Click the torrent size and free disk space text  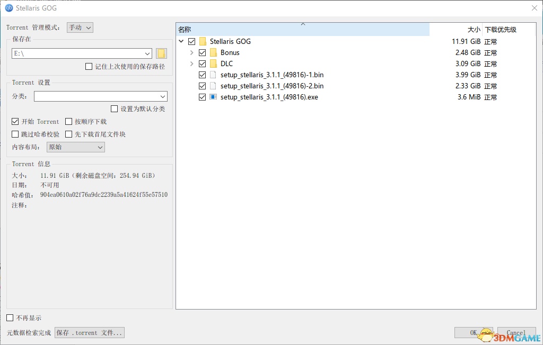tap(98, 176)
